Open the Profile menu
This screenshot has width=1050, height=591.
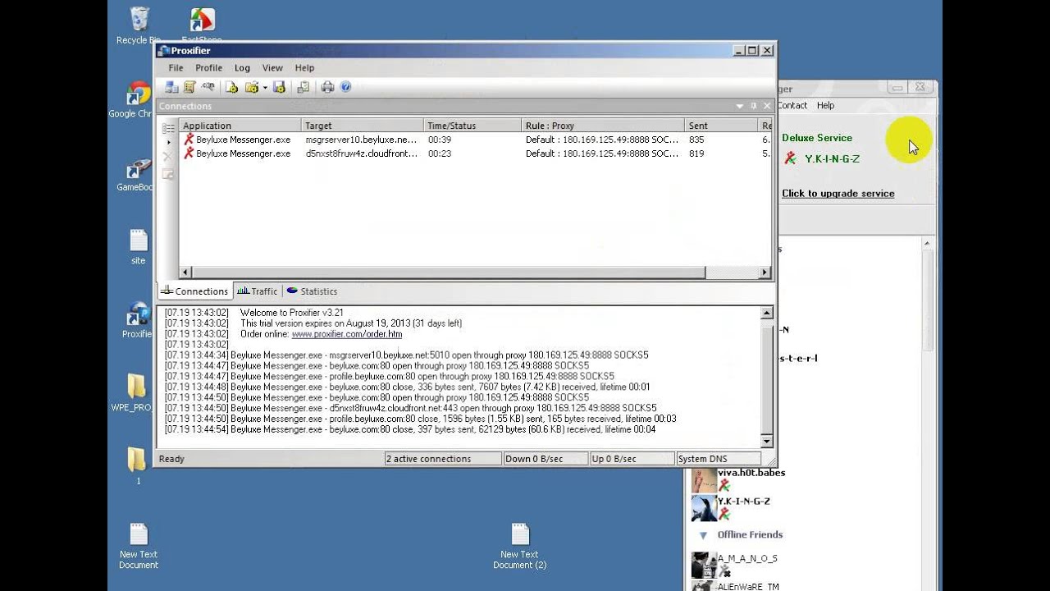208,68
